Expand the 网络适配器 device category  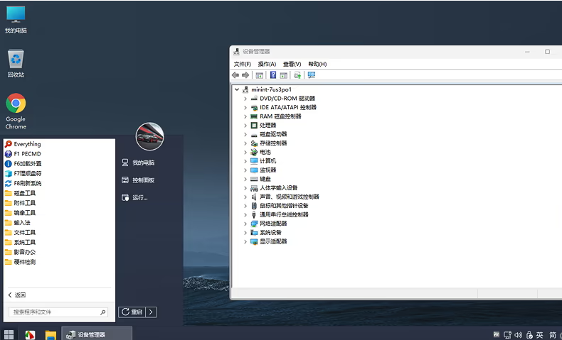tap(245, 224)
